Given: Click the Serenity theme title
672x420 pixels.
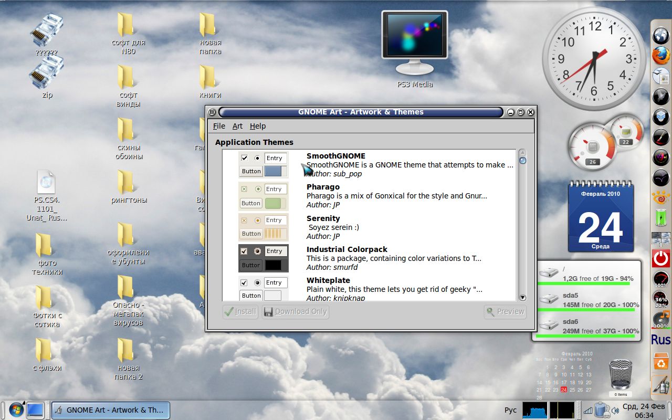Looking at the screenshot, I should [323, 218].
